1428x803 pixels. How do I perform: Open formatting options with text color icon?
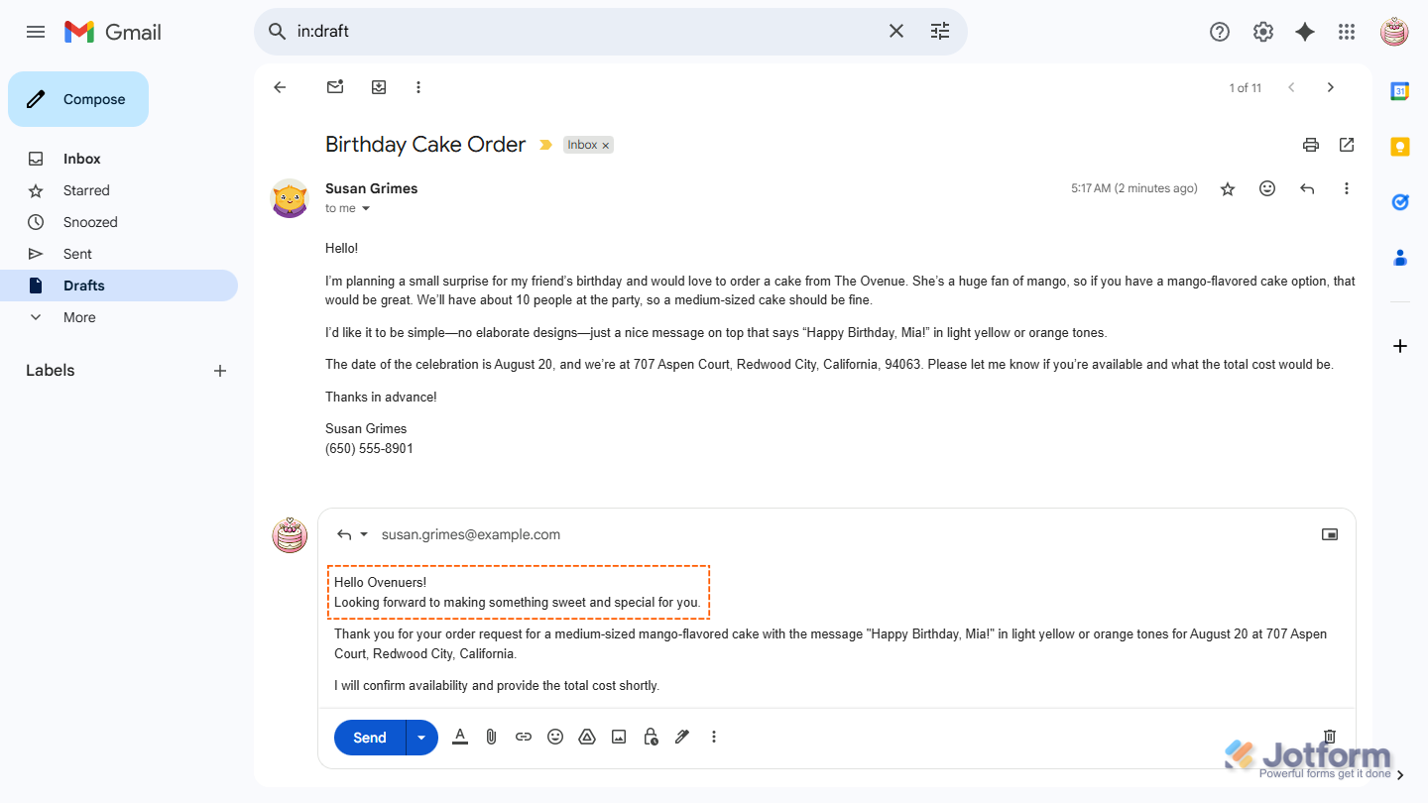460,737
